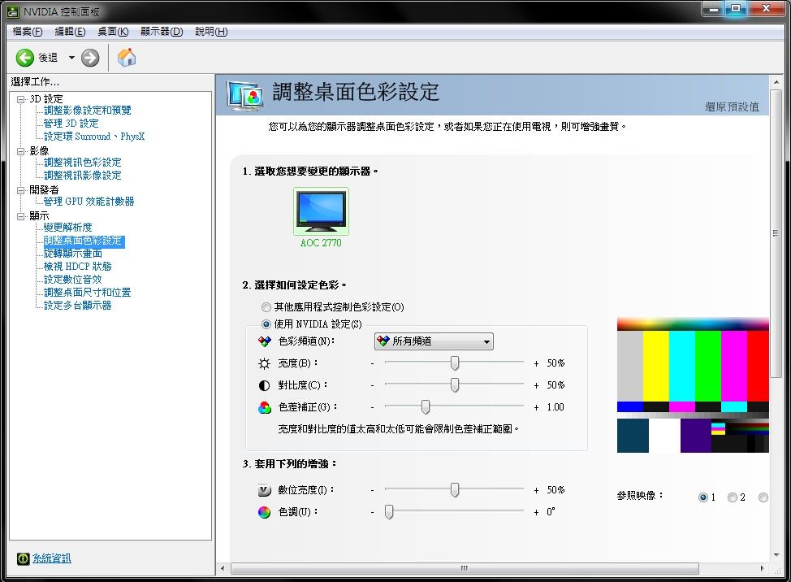Select the AOC 2770 monitor icon
The height and width of the screenshot is (582, 791).
click(x=321, y=211)
